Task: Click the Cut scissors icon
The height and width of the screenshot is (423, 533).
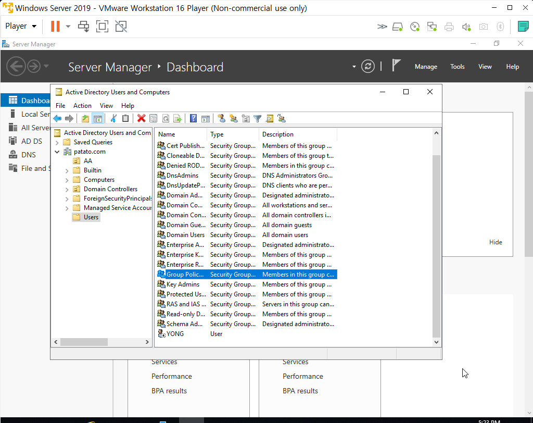Action: click(x=113, y=118)
